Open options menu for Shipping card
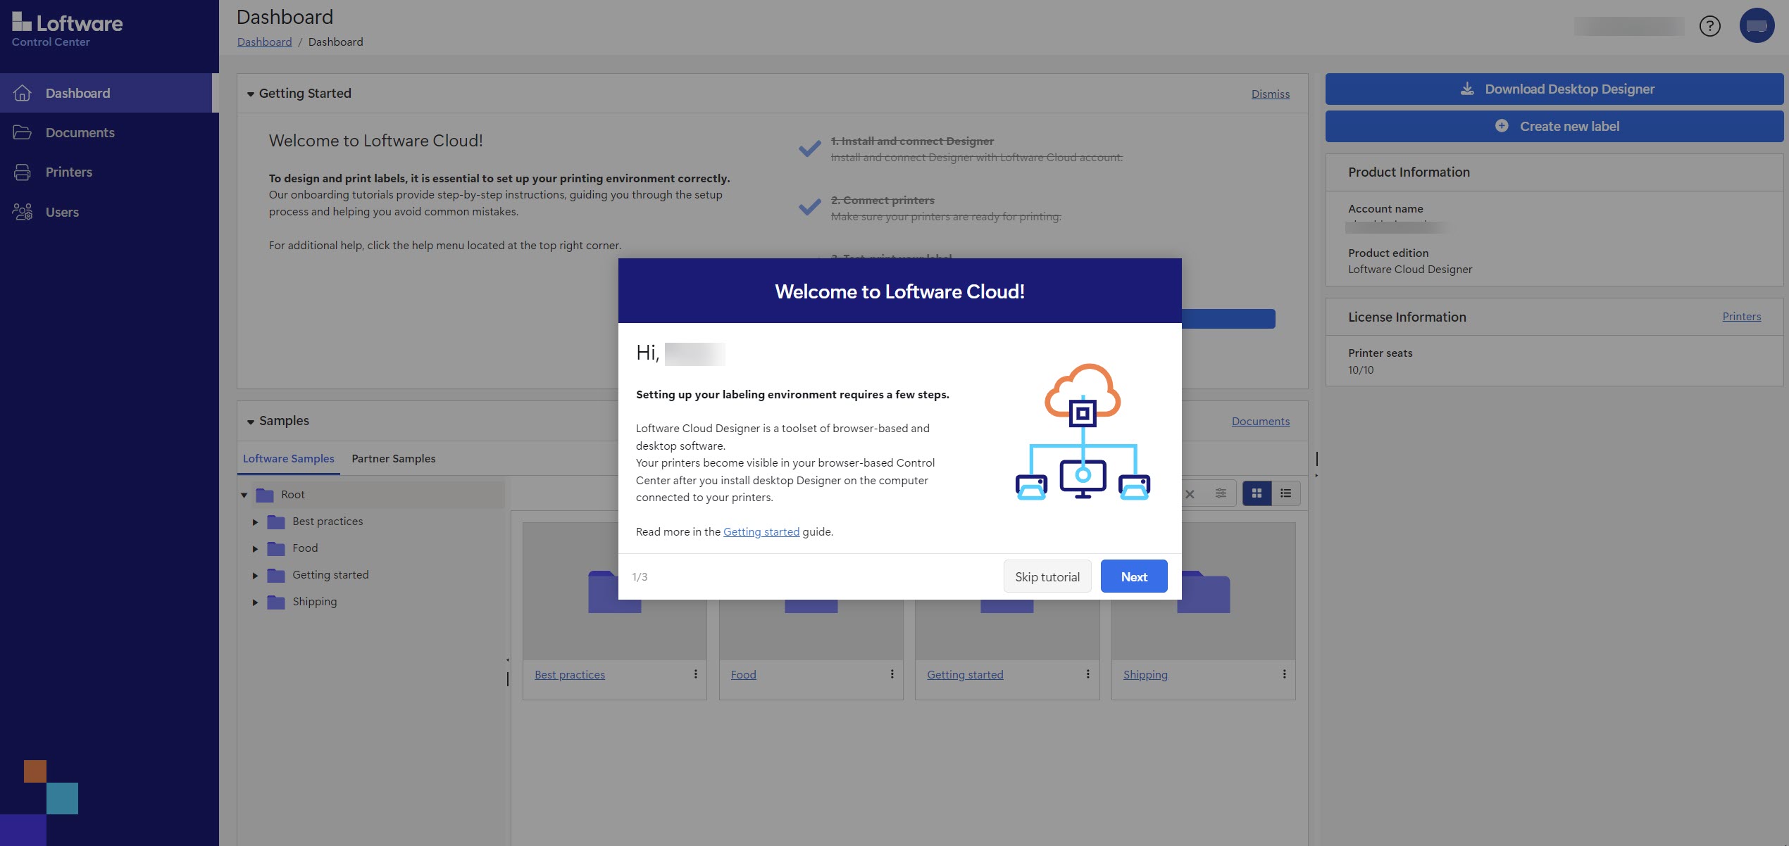1789x846 pixels. (1284, 674)
